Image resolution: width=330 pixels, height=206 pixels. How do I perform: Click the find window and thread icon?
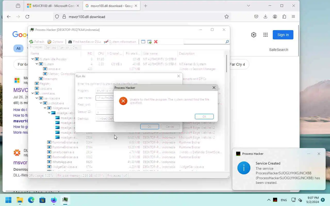pyautogui.click(x=149, y=42)
